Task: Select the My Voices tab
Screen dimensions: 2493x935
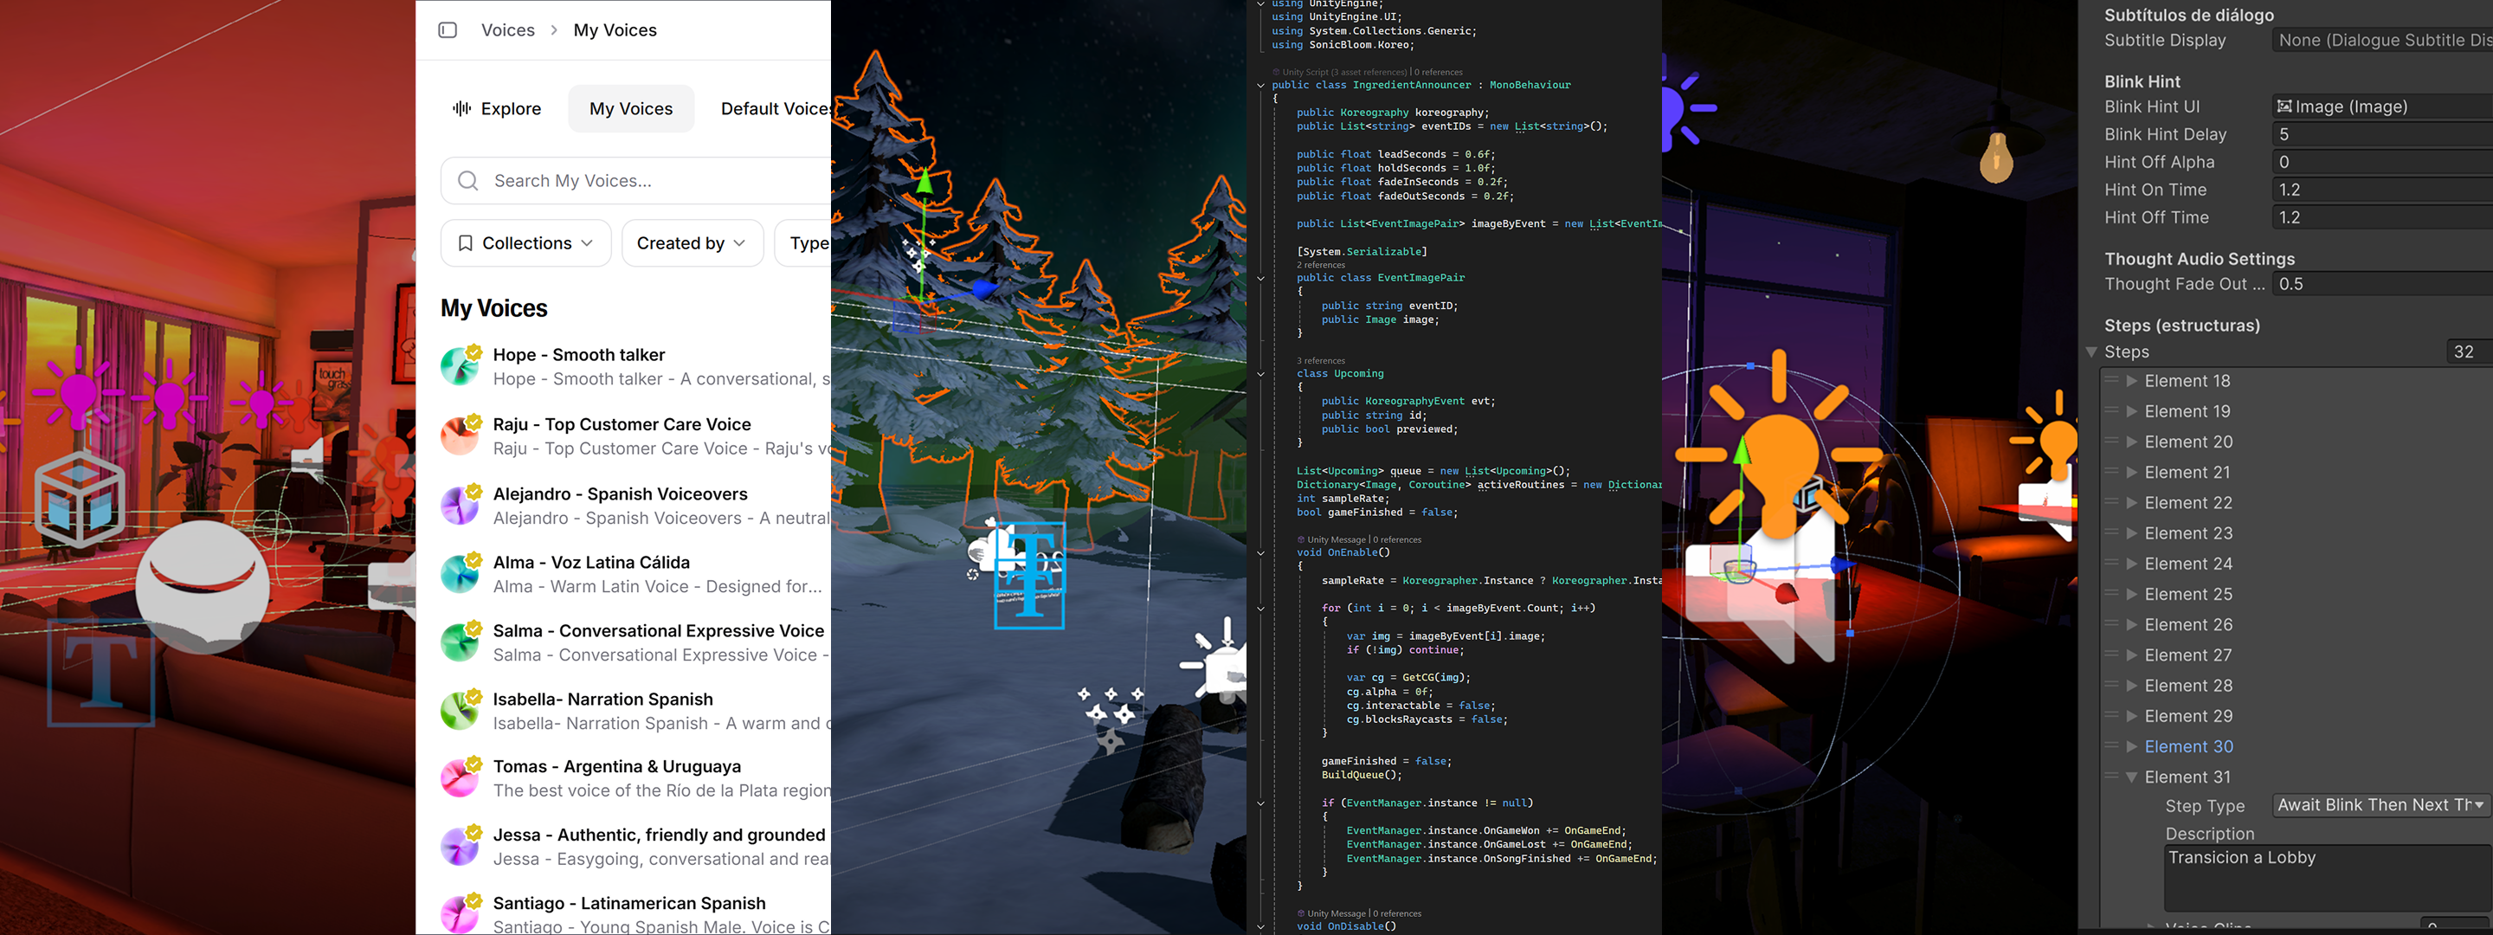Action: [631, 108]
